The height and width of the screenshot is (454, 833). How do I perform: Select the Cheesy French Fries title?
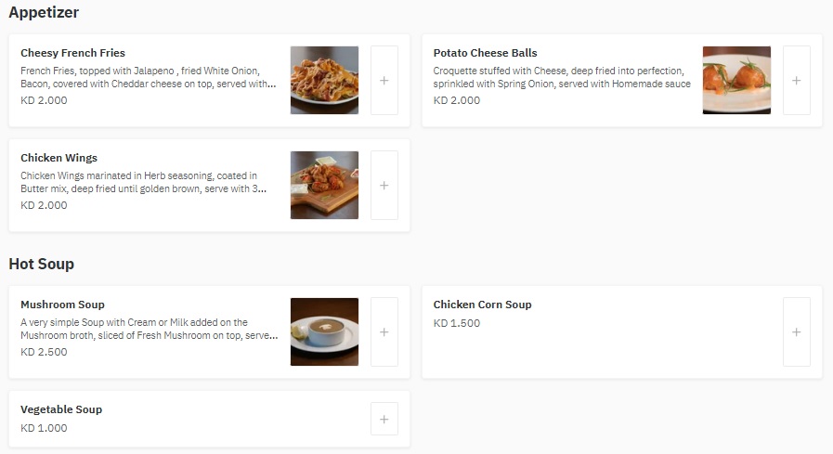point(72,53)
